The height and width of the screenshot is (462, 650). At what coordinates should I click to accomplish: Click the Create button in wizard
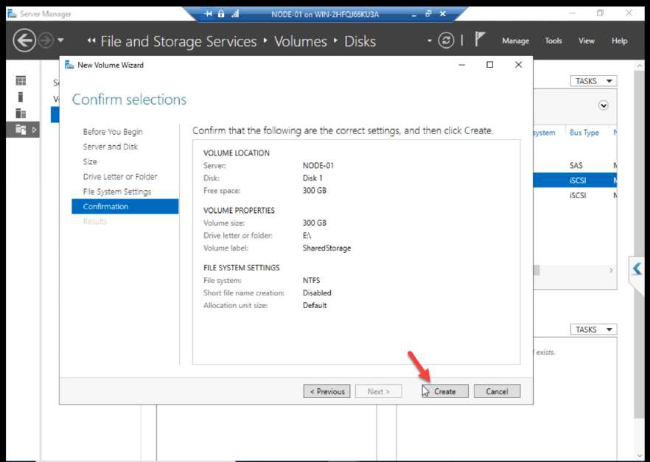[445, 391]
